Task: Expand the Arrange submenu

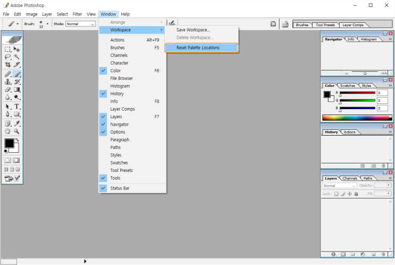Action: tap(132, 22)
